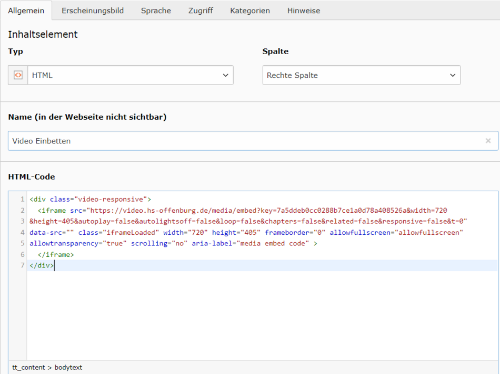Click the HTML type icon beside Typ dropdown
The width and height of the screenshot is (500, 374).
point(18,75)
